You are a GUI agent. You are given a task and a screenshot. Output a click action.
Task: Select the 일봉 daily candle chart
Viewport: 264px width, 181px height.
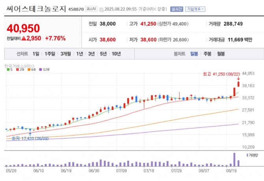[x=194, y=54]
